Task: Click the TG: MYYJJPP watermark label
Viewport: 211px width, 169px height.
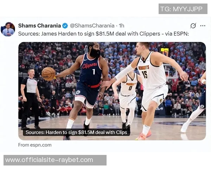Action: click(x=183, y=9)
